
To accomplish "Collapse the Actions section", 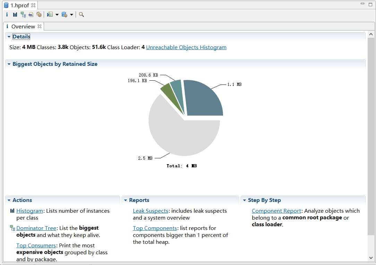I will coord(9,200).
